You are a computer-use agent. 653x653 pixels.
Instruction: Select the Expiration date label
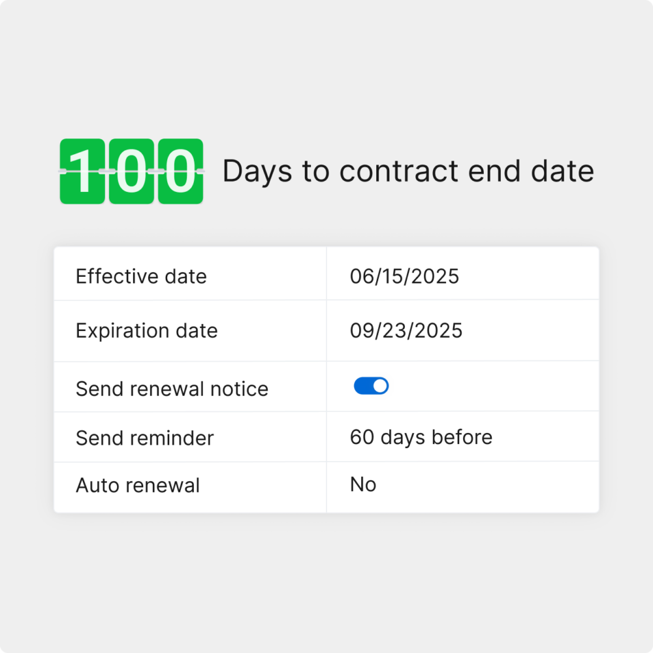coord(146,330)
